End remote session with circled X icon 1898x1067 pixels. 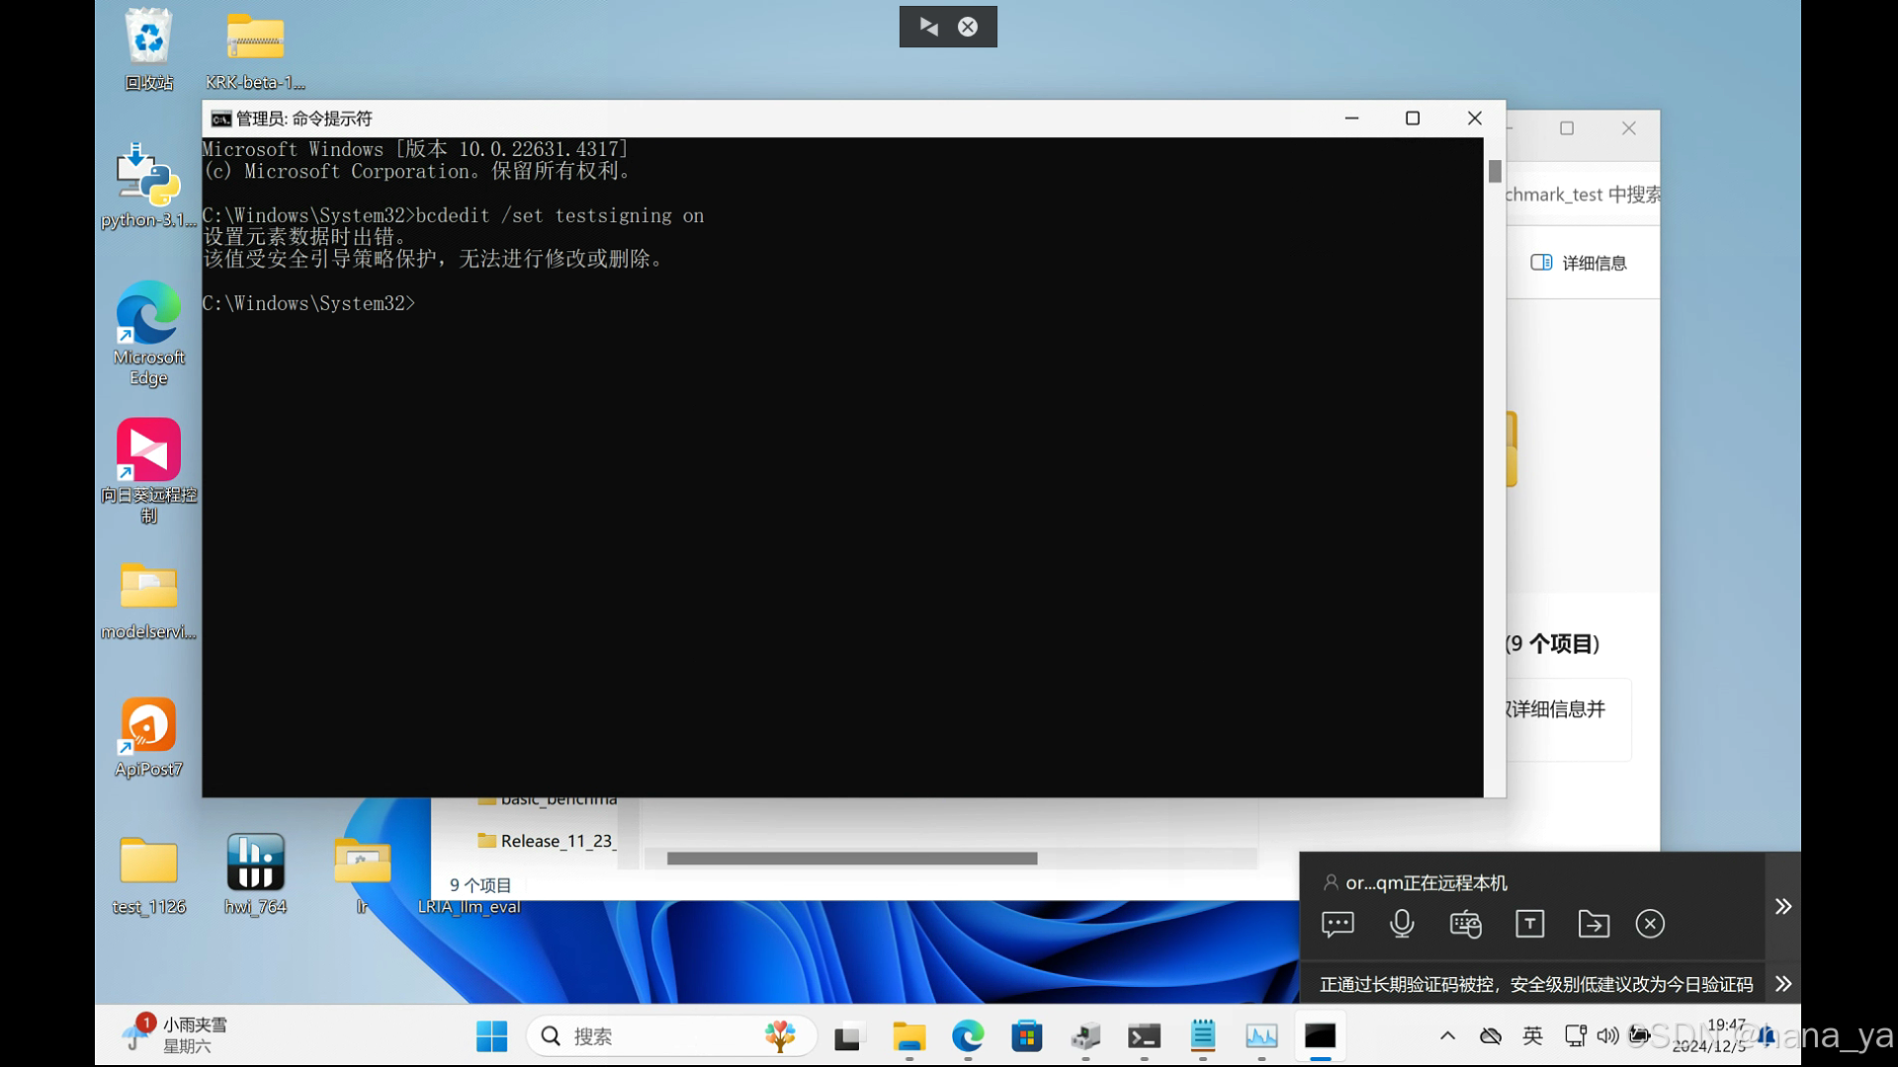pos(1650,924)
